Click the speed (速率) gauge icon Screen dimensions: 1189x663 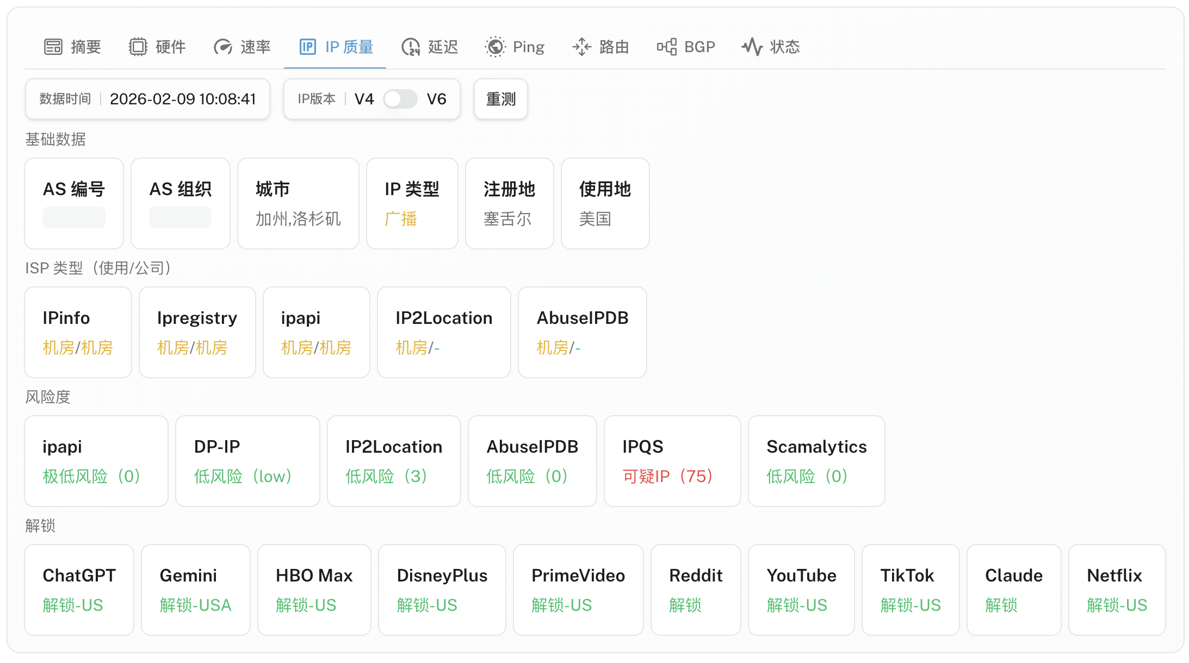(x=223, y=47)
